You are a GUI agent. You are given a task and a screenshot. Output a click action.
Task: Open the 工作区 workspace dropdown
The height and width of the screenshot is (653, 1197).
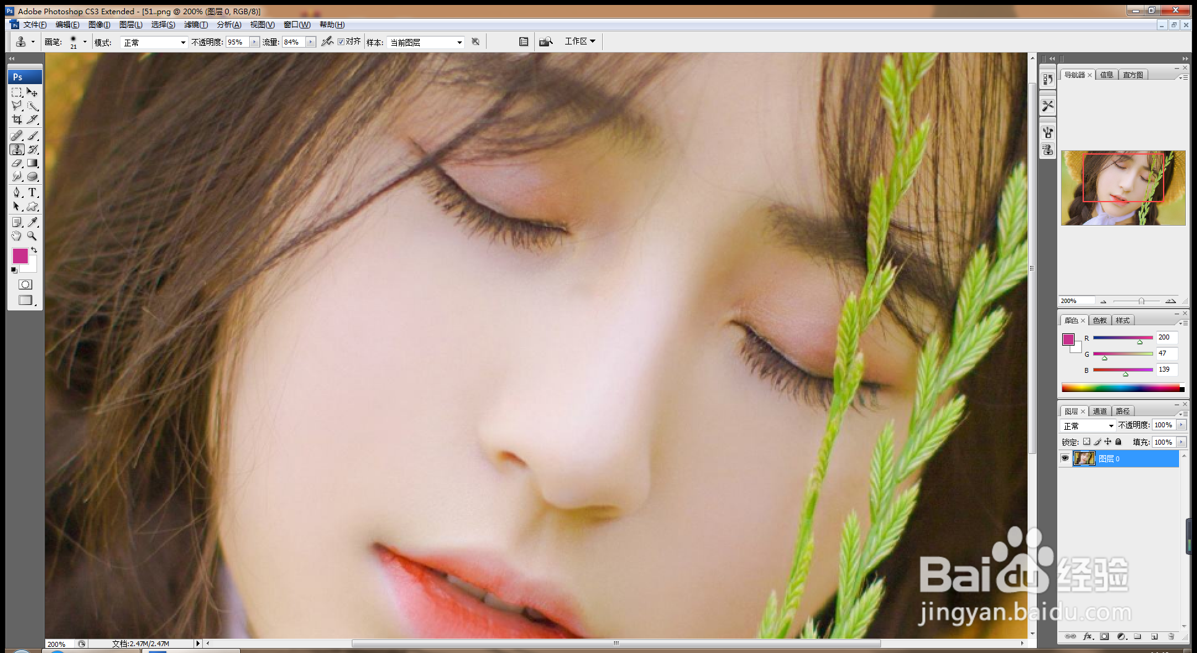580,41
